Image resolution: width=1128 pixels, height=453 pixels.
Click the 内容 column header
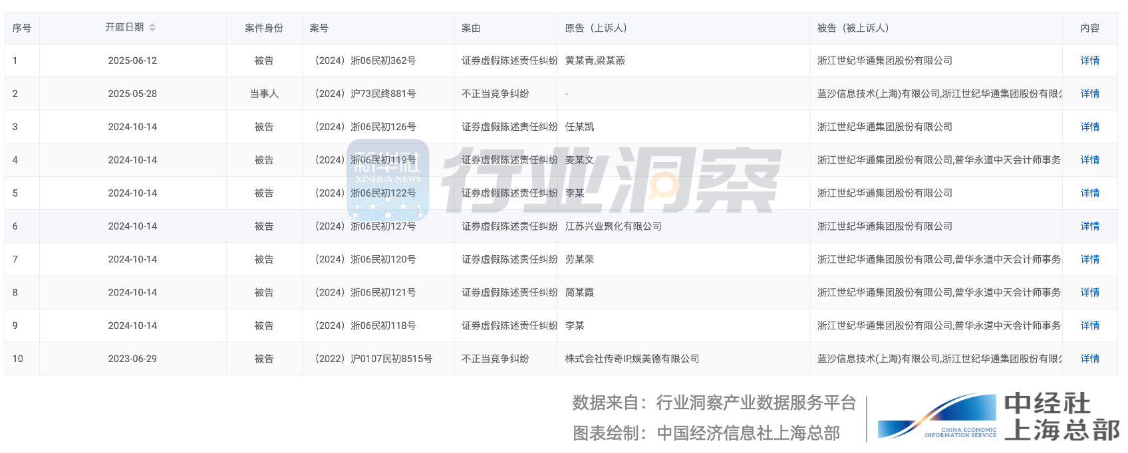(x=1089, y=28)
